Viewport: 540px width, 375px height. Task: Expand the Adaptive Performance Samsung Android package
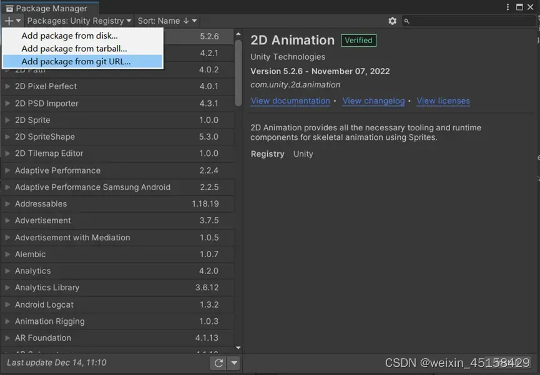click(7, 187)
